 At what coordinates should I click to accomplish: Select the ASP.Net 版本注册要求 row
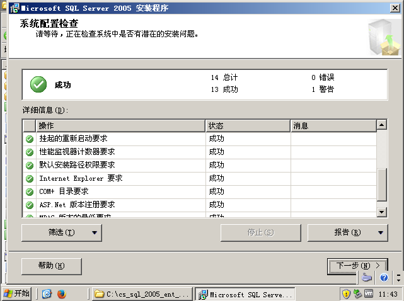point(200,205)
